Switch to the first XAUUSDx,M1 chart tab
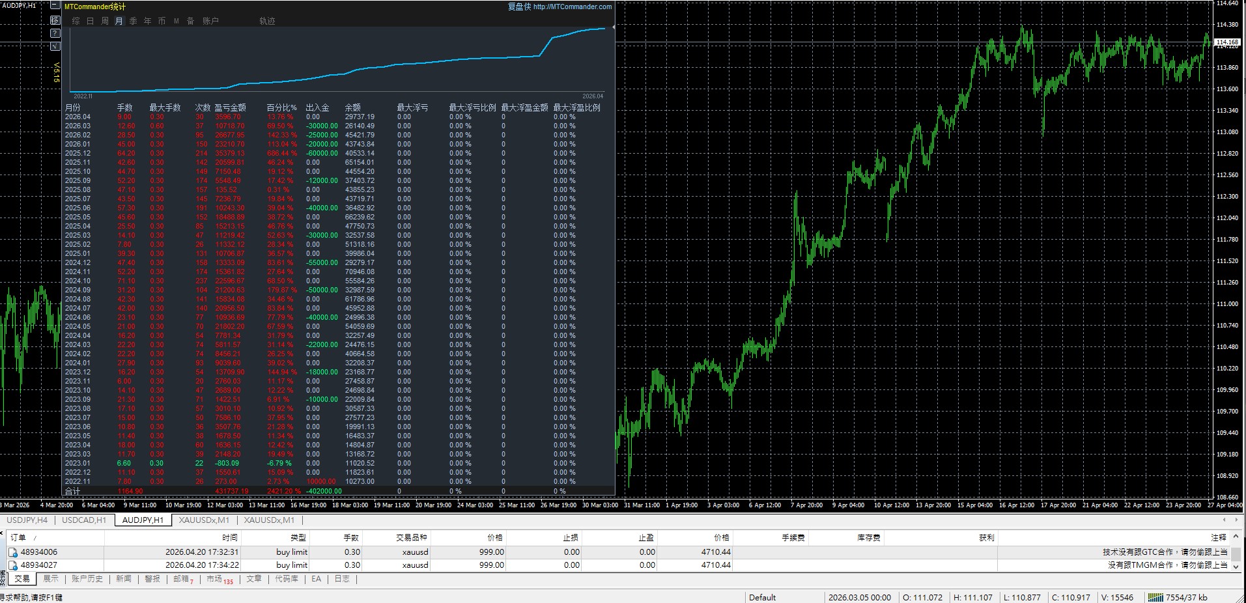 point(204,520)
